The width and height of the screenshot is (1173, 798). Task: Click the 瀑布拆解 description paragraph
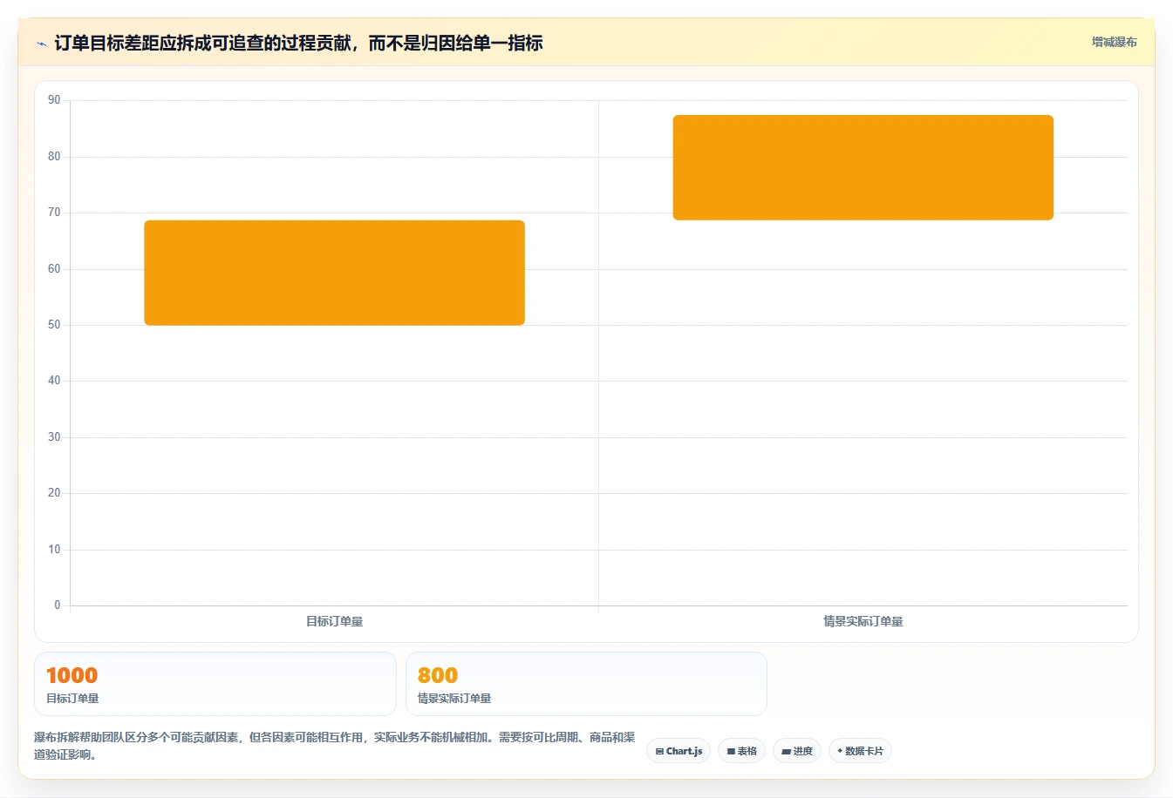(335, 746)
